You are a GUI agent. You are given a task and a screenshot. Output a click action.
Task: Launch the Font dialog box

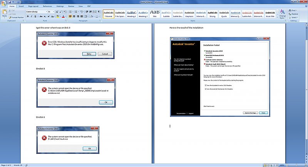[x=66, y=20]
